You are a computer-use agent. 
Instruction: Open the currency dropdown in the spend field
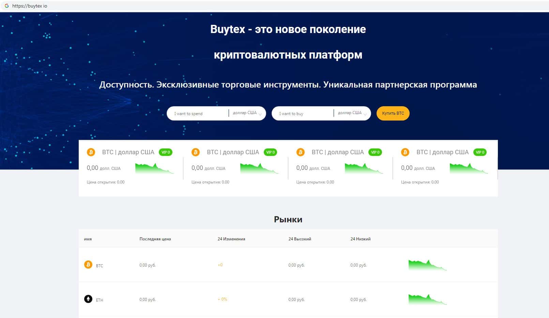pyautogui.click(x=247, y=113)
